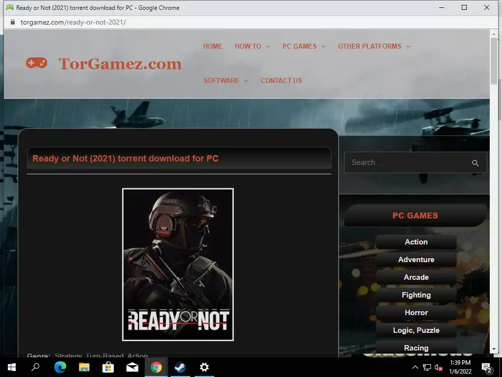Click the PC GAMES sidebar heading

(x=415, y=215)
